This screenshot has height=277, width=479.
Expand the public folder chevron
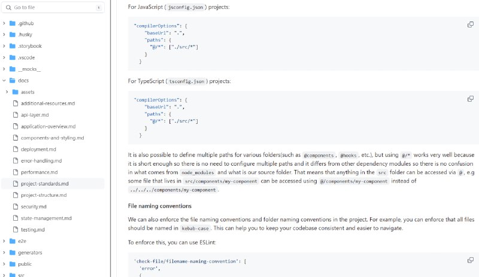4,264
